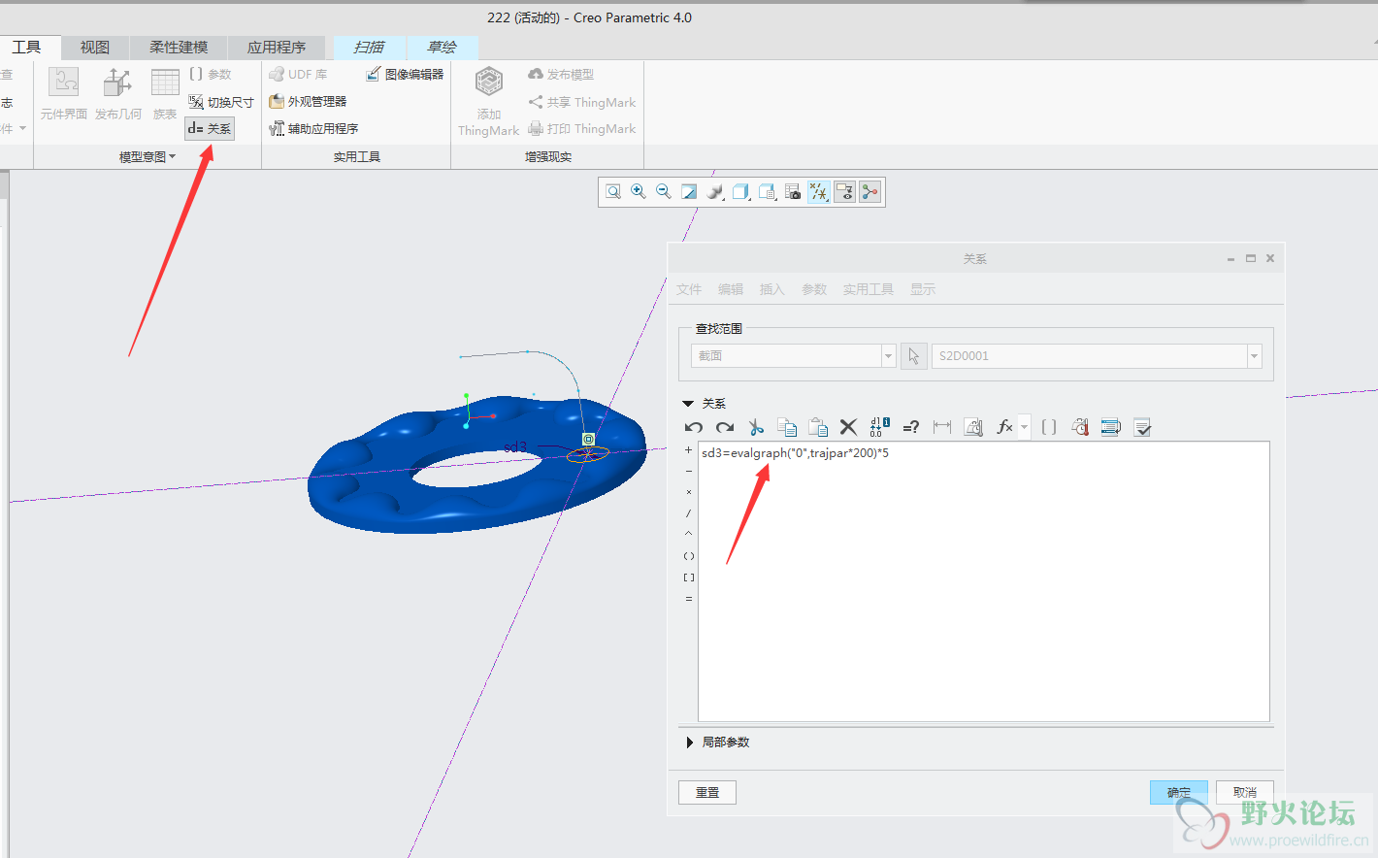
Task: Open 图像编辑器 image editor
Action: tap(405, 74)
